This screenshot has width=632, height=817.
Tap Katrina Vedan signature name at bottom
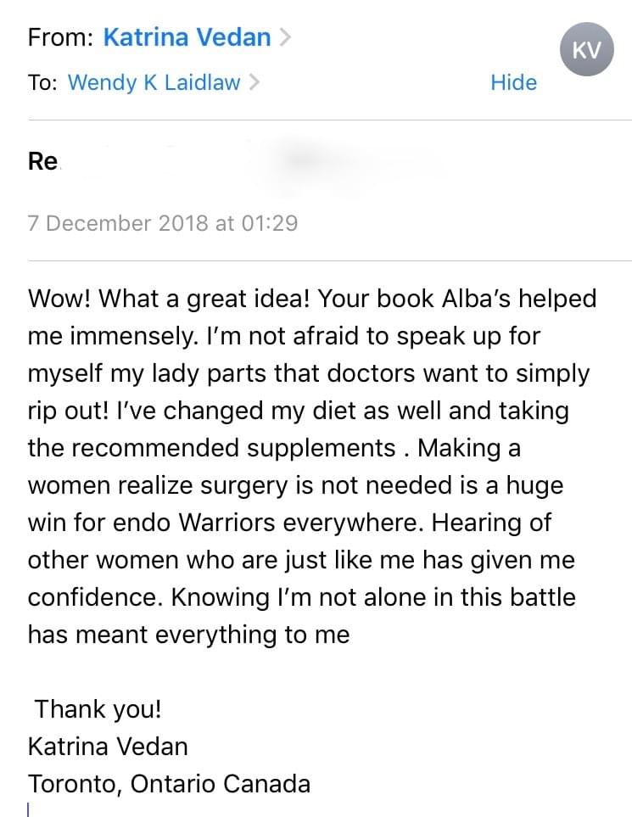coord(108,747)
